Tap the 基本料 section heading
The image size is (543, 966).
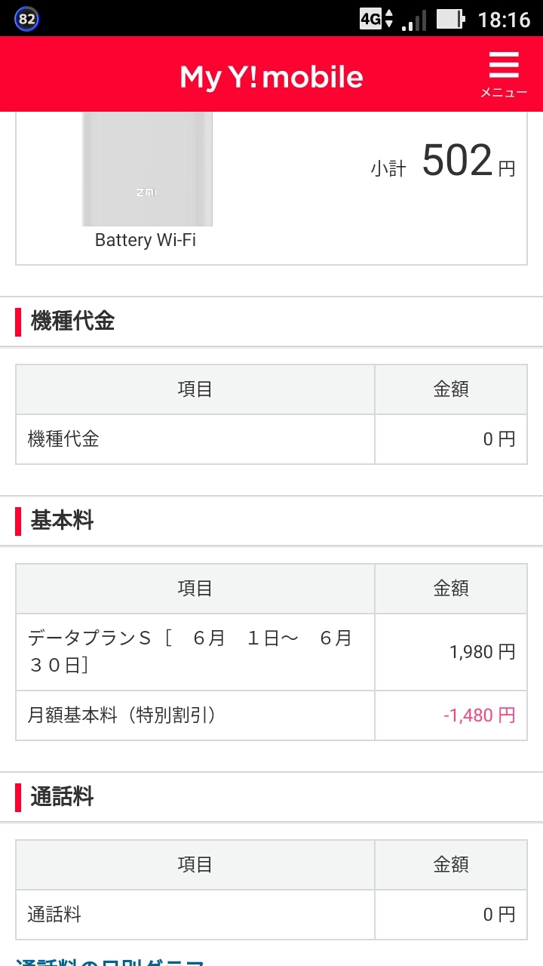pyautogui.click(x=62, y=521)
